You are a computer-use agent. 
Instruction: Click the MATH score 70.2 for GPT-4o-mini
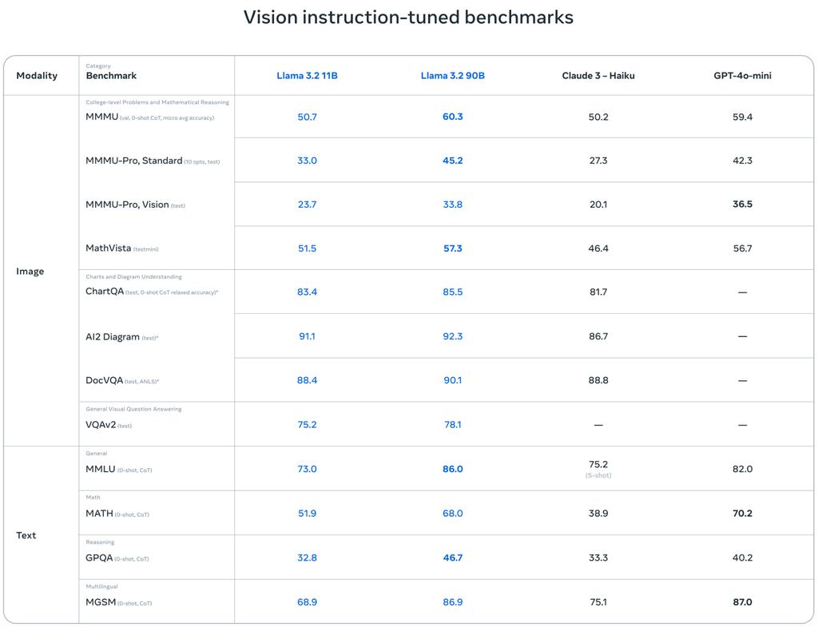click(742, 514)
